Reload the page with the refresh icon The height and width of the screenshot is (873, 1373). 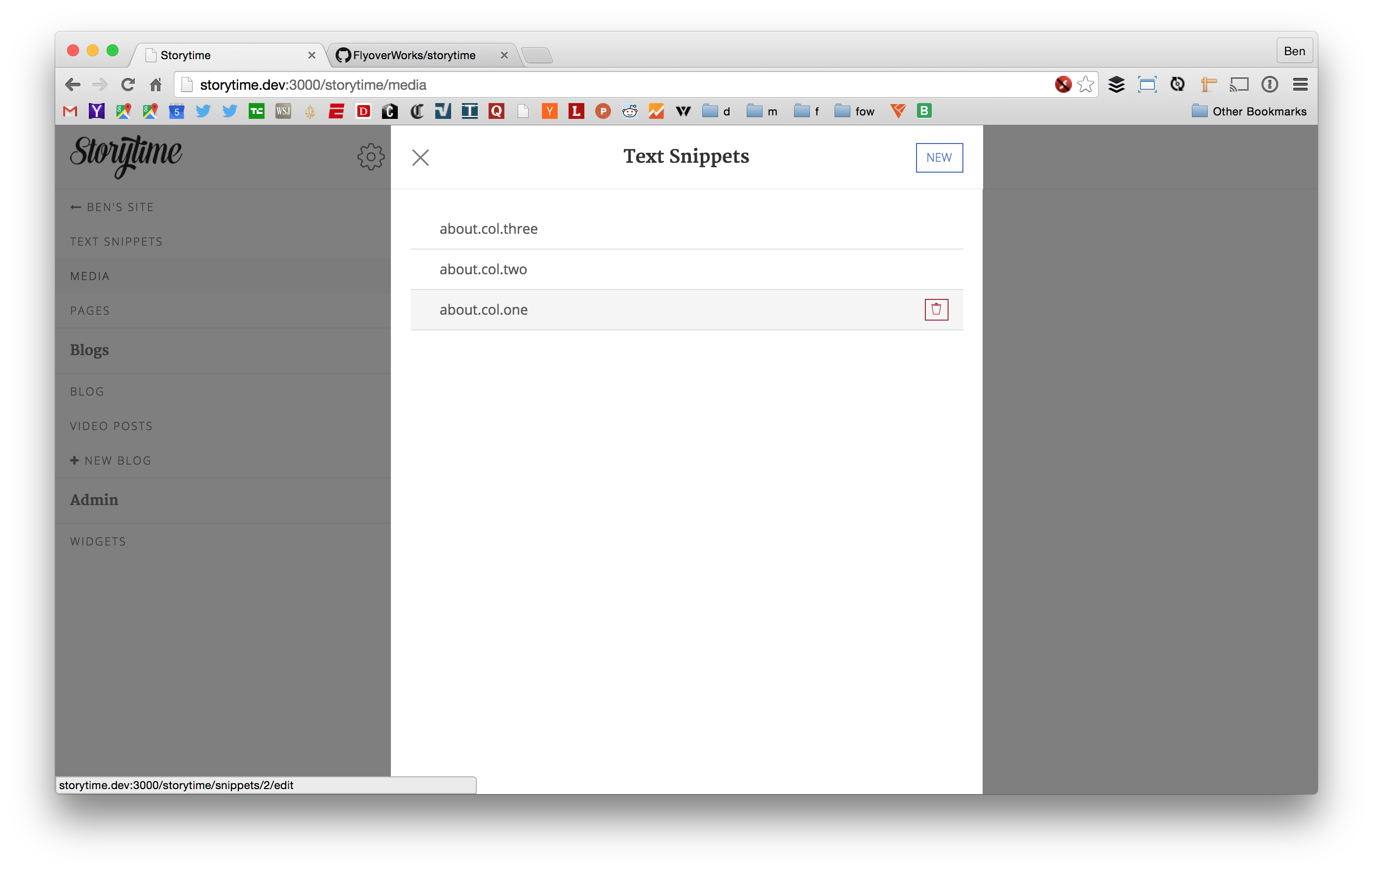click(128, 85)
